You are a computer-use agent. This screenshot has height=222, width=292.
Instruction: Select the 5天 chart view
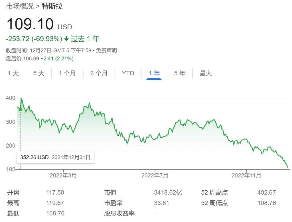(x=38, y=73)
